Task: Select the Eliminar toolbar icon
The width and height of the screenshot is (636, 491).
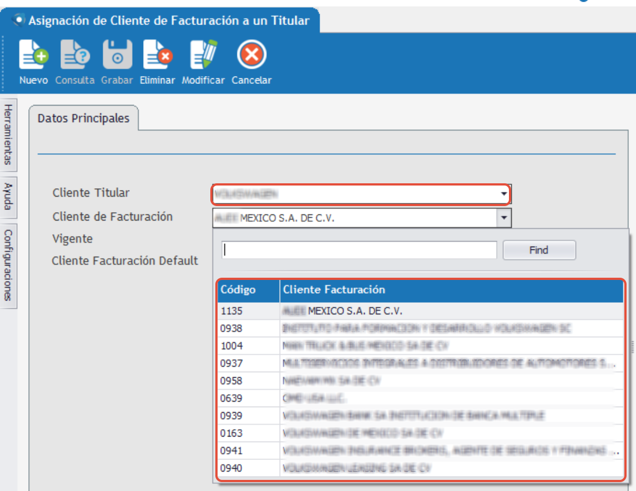Action: (158, 54)
